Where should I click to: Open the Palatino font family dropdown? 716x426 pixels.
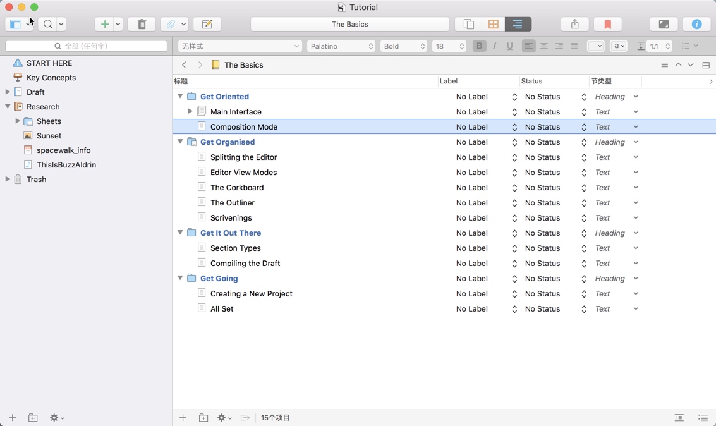[341, 46]
